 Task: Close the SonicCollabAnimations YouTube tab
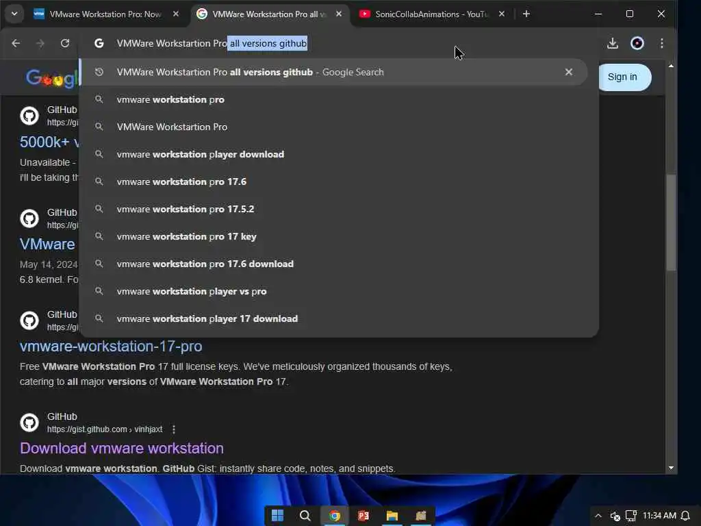pyautogui.click(x=502, y=14)
